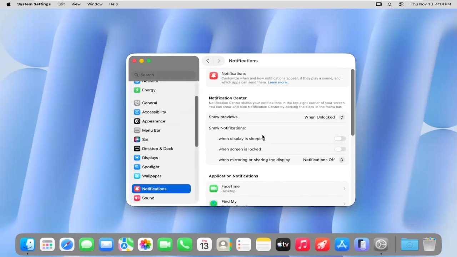
Task: Open the Help menu
Action: click(x=114, y=4)
